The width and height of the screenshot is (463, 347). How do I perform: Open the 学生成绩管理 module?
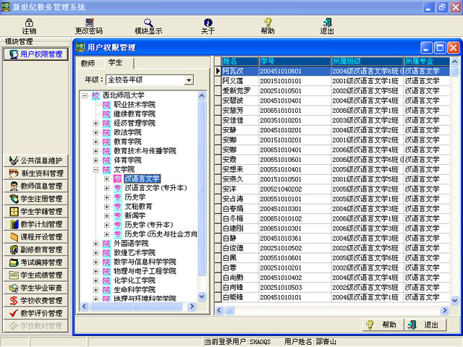(x=35, y=275)
